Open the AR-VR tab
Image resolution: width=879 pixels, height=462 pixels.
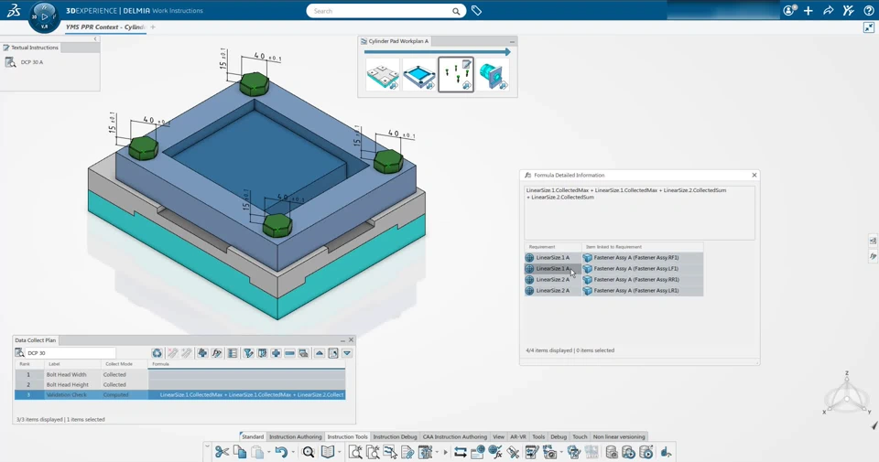coord(518,436)
